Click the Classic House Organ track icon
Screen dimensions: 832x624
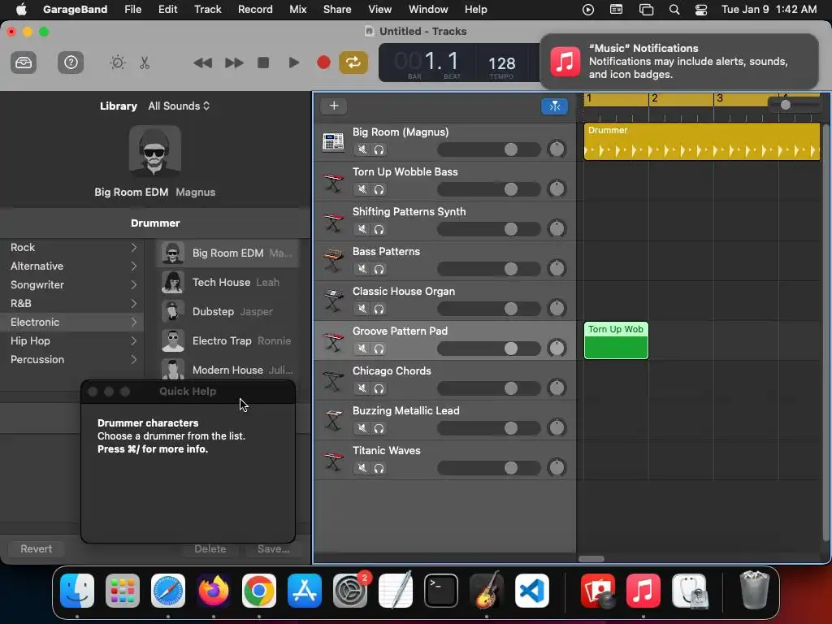[x=333, y=301]
